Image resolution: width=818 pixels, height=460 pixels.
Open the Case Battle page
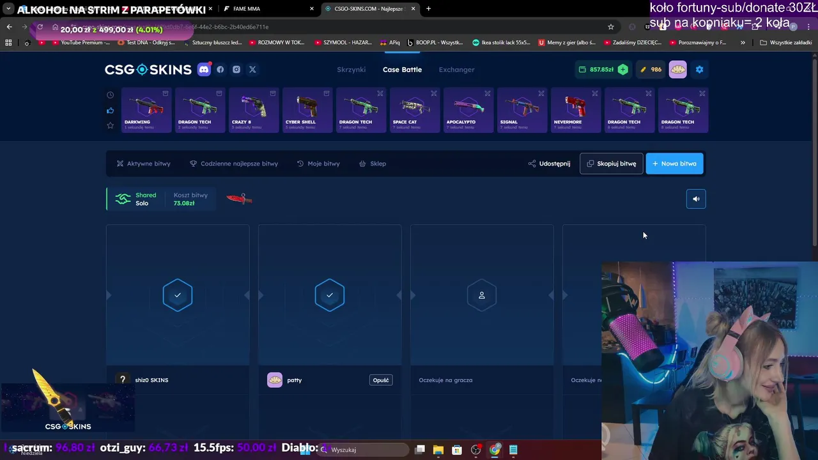402,70
